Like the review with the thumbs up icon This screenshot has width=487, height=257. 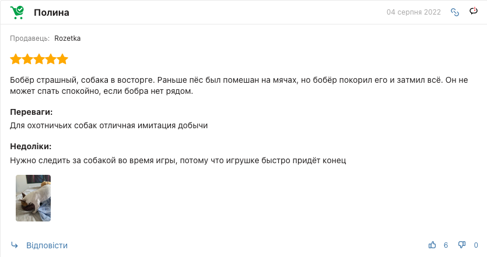[432, 245]
